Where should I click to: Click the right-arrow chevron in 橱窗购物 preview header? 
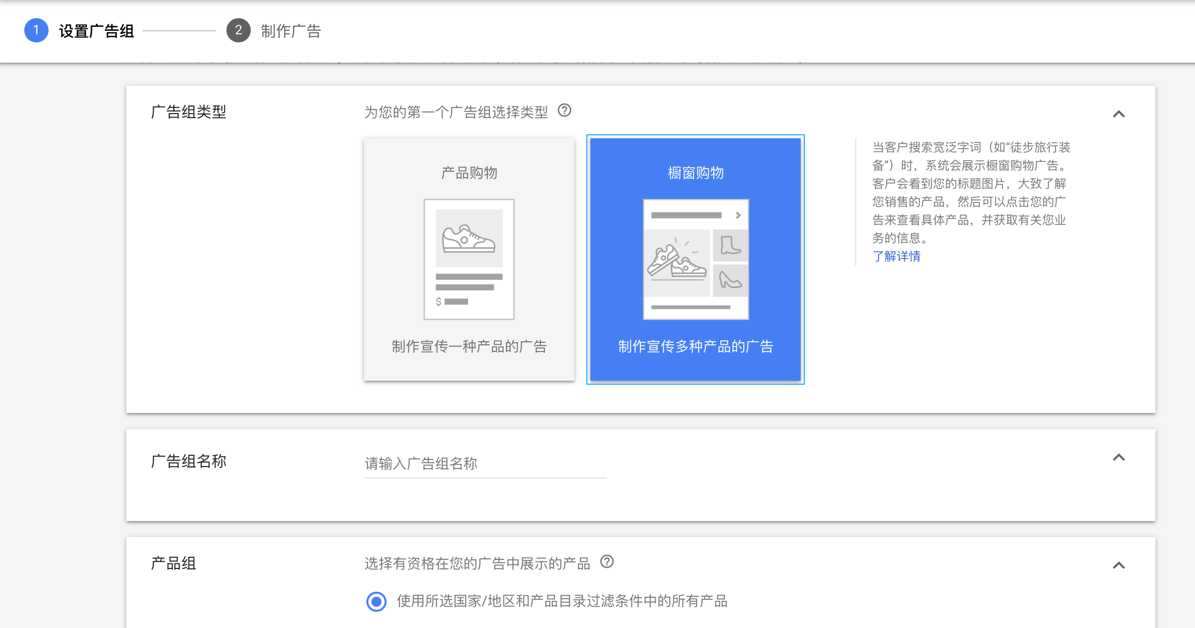tap(738, 214)
